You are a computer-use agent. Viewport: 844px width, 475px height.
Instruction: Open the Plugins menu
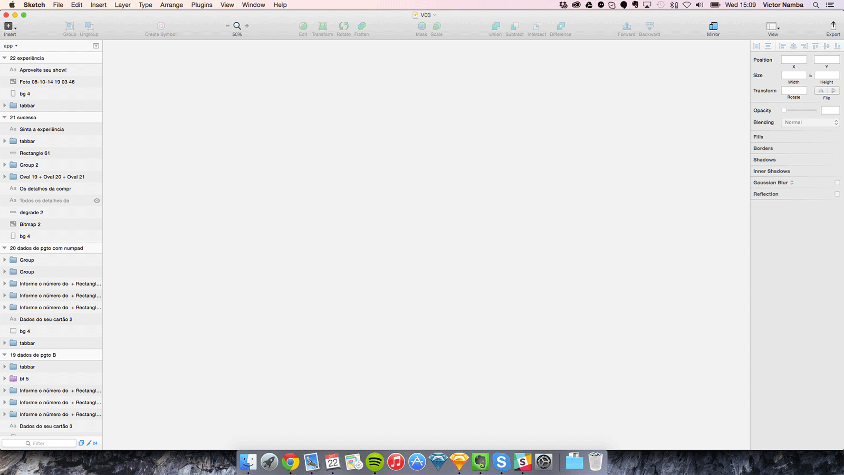(x=202, y=5)
